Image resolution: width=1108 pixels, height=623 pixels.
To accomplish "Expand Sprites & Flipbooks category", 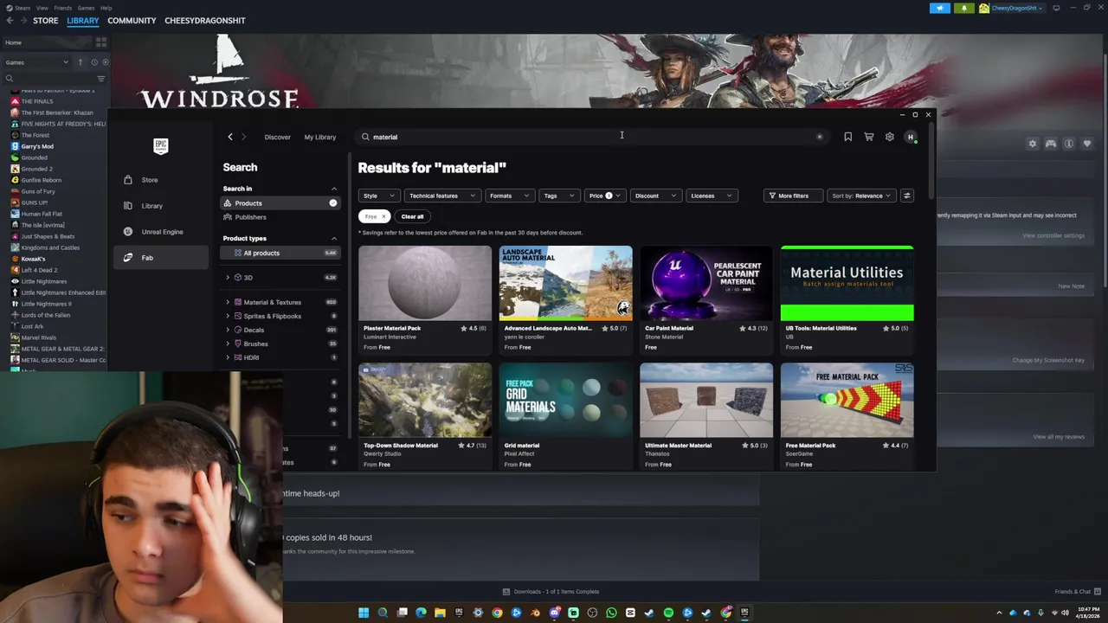I will click(228, 316).
